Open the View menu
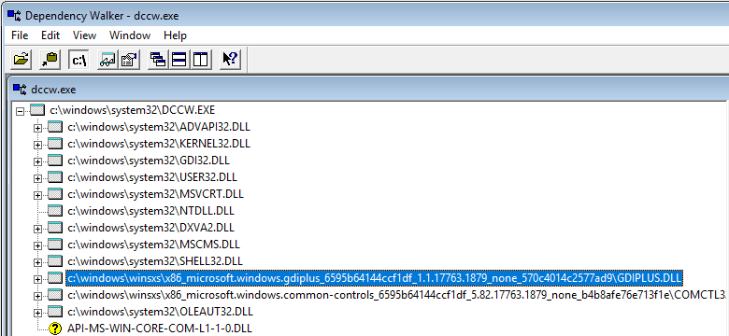729x336 pixels. [x=85, y=35]
